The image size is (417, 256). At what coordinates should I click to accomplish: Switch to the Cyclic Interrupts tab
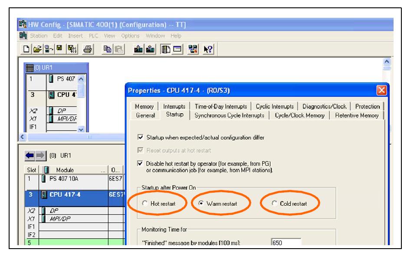pyautogui.click(x=275, y=106)
